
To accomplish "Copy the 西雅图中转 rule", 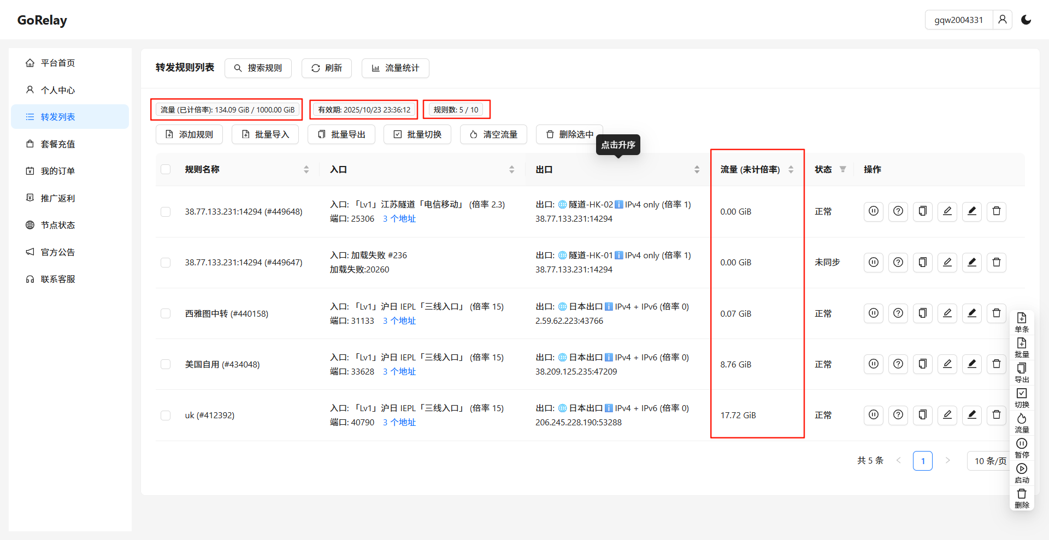I will 922,313.
